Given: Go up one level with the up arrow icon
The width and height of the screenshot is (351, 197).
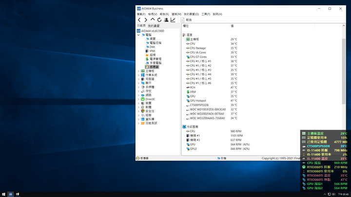Looking at the screenshot, I should pyautogui.click(x=153, y=19).
